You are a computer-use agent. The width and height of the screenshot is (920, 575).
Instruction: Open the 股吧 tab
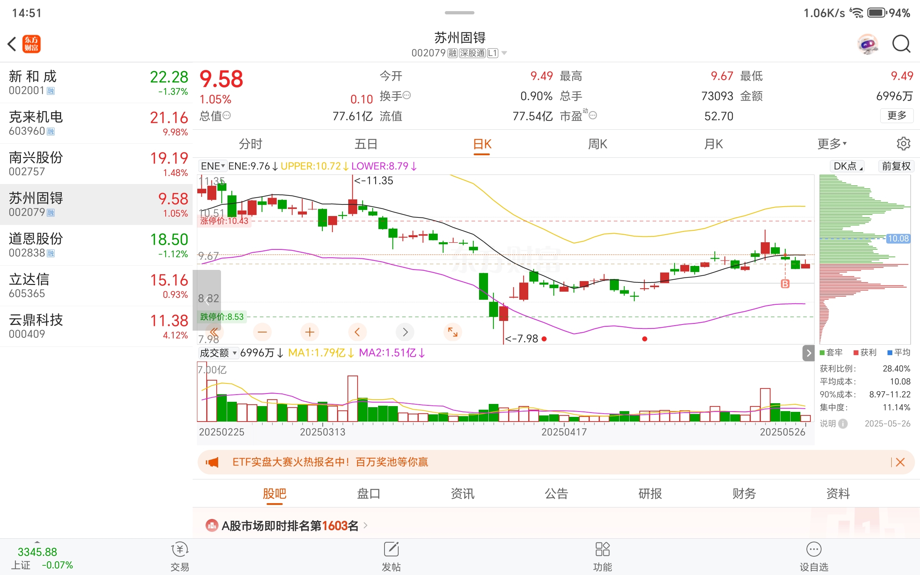click(275, 494)
